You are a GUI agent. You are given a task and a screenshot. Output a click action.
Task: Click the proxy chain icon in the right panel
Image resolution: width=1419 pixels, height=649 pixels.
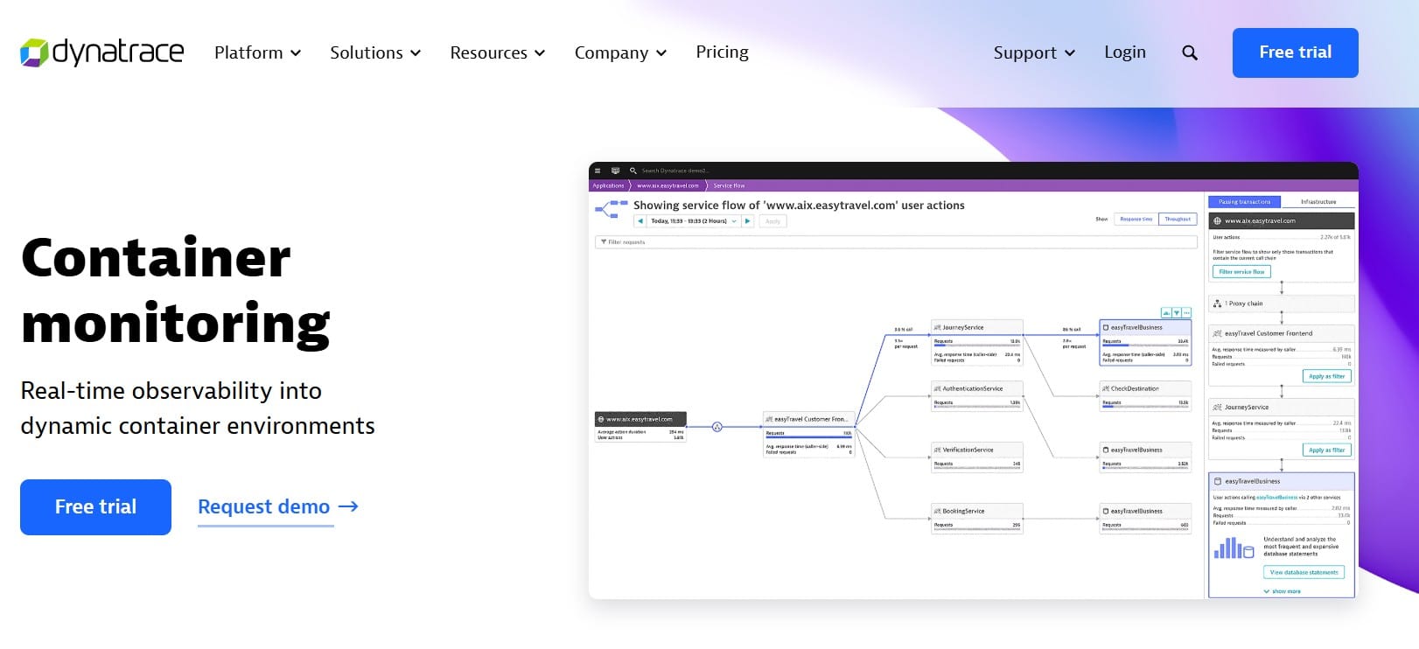tap(1219, 303)
